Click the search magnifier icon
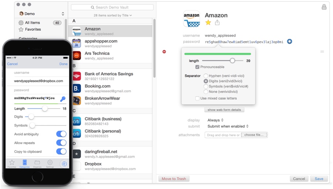This screenshot has height=189, width=333. coord(92,7)
